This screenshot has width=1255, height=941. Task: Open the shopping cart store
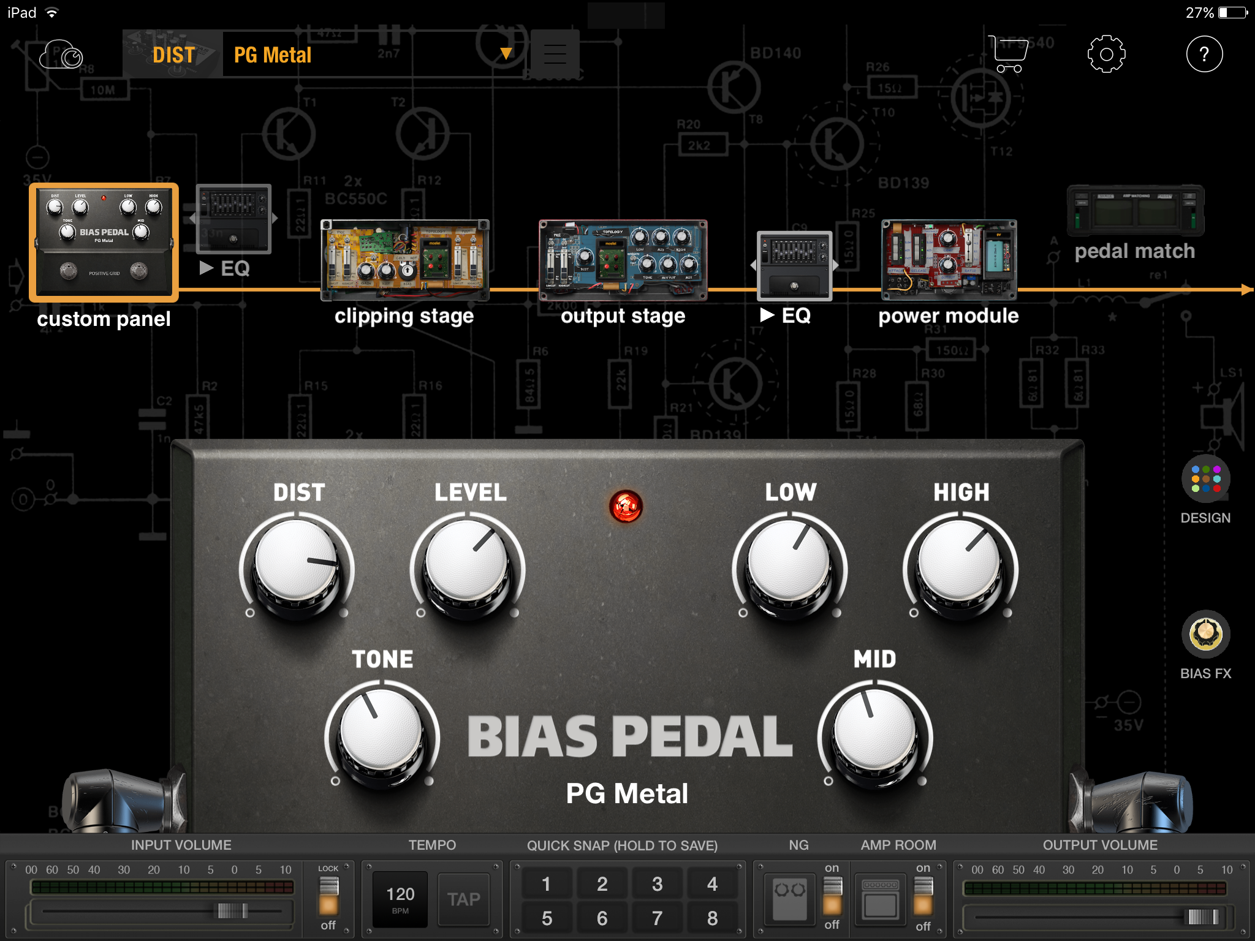coord(1008,55)
